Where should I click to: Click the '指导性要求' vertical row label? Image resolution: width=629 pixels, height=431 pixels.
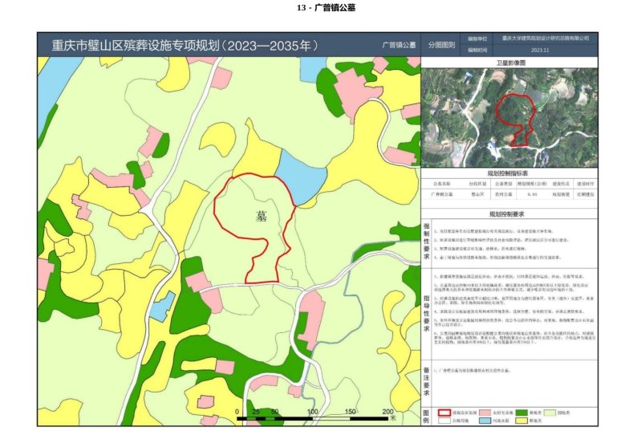pos(426,313)
